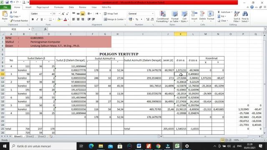
Task: Click the Increase Indent icon
Action: (x=93, y=20)
